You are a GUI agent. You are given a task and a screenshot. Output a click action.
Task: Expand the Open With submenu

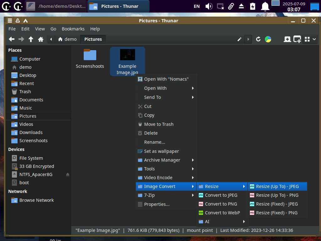(x=166, y=88)
